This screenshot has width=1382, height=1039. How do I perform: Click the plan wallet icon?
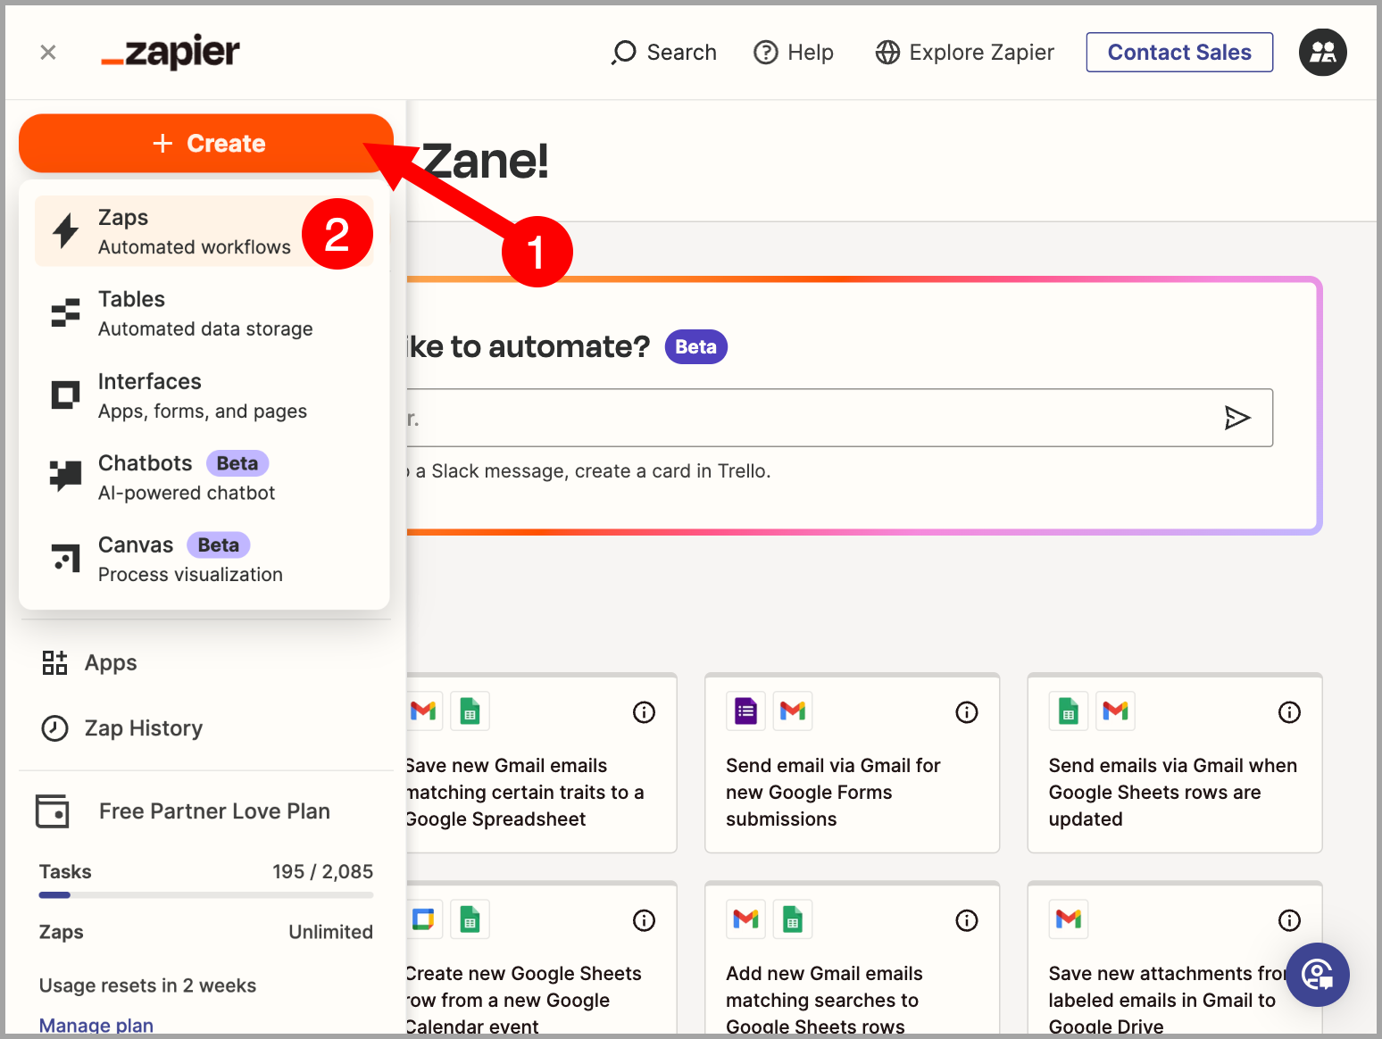53,811
